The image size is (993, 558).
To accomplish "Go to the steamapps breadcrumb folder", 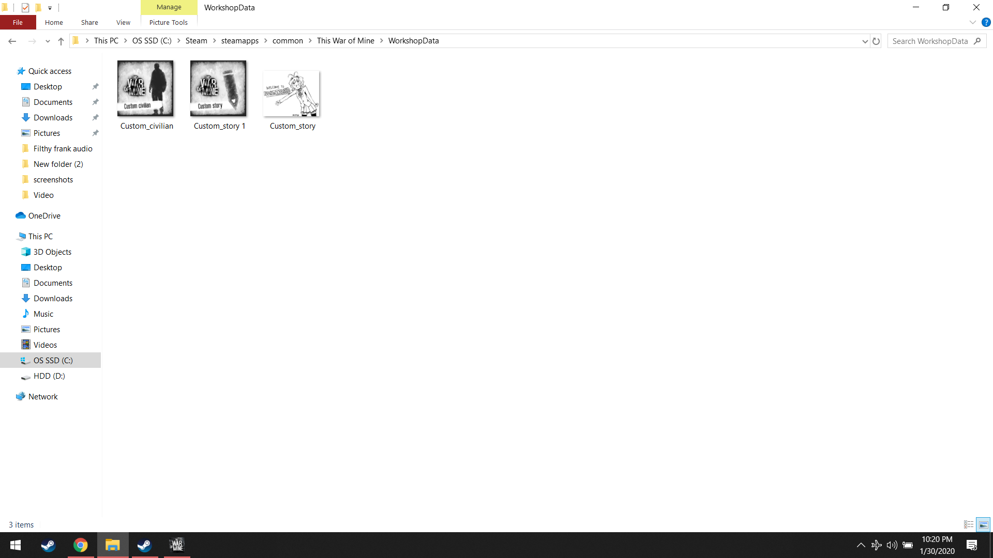I will point(240,41).
